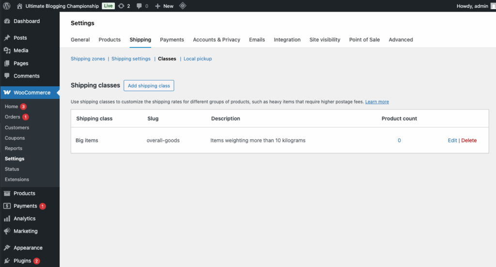Click the red Payments notification badge
This screenshot has height=267, width=496.
[x=43, y=206]
